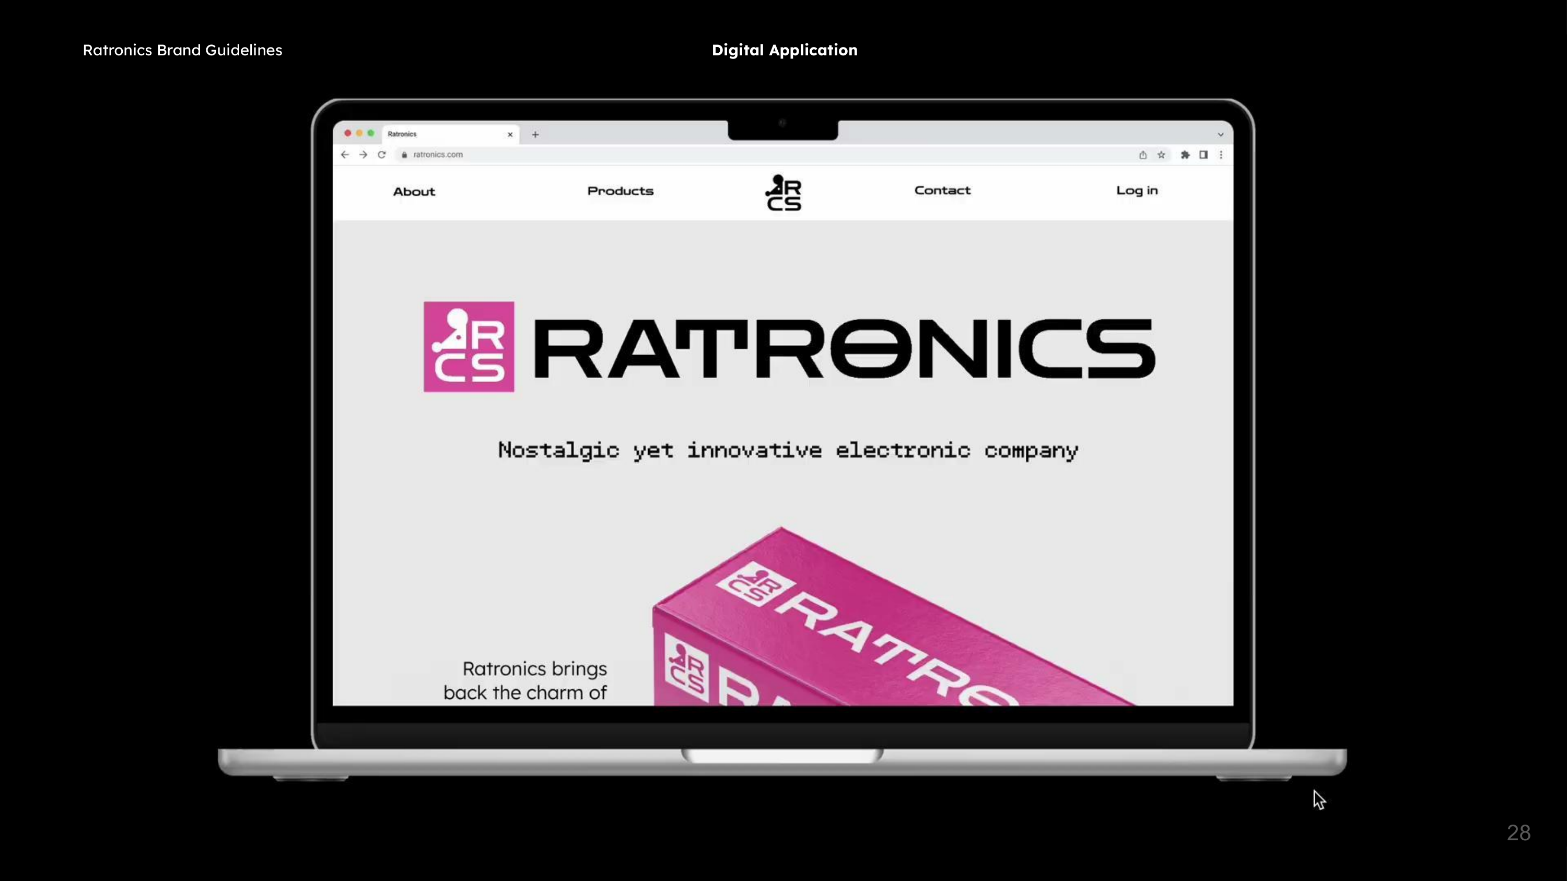Select the Ratronics browser tab
1567x881 pixels.
click(x=438, y=134)
